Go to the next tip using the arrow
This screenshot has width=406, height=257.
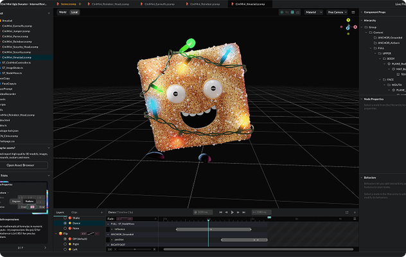coord(44,247)
